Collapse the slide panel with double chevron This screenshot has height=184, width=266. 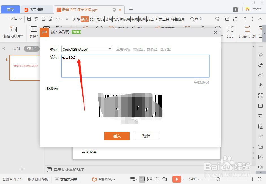[x=3, y=48]
